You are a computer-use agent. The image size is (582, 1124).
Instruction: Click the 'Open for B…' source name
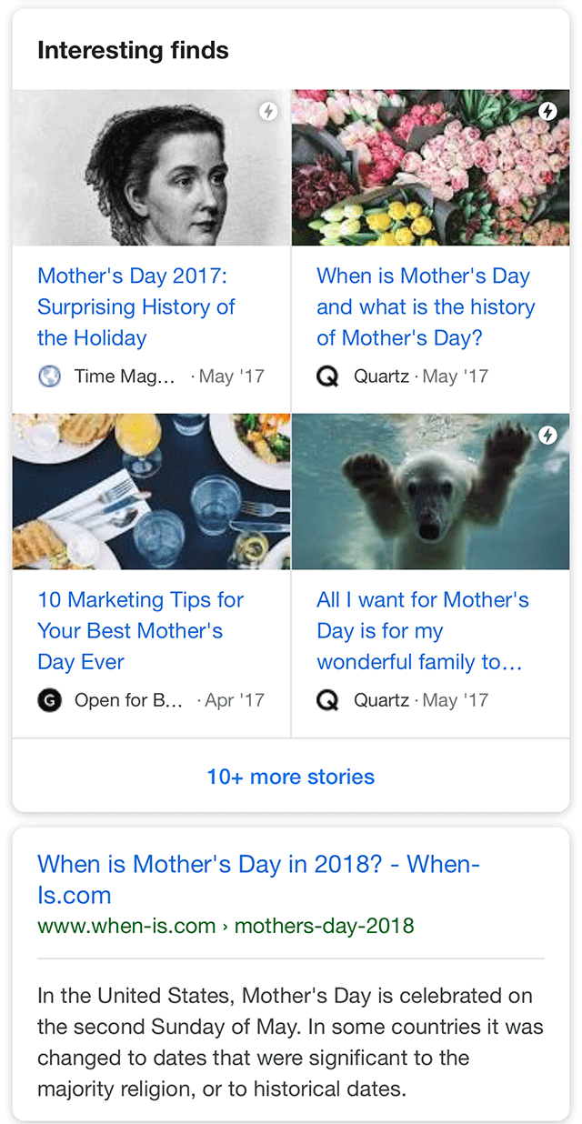pos(128,699)
